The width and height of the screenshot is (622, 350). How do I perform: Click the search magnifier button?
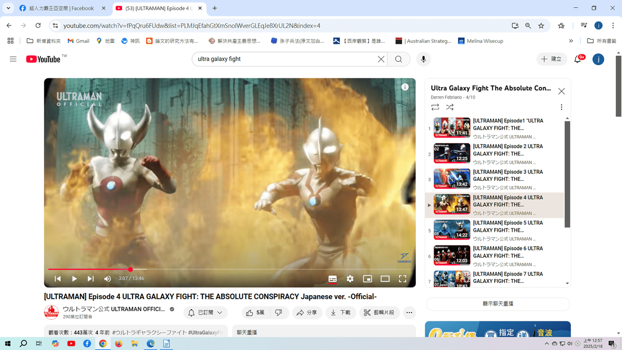[x=398, y=59]
